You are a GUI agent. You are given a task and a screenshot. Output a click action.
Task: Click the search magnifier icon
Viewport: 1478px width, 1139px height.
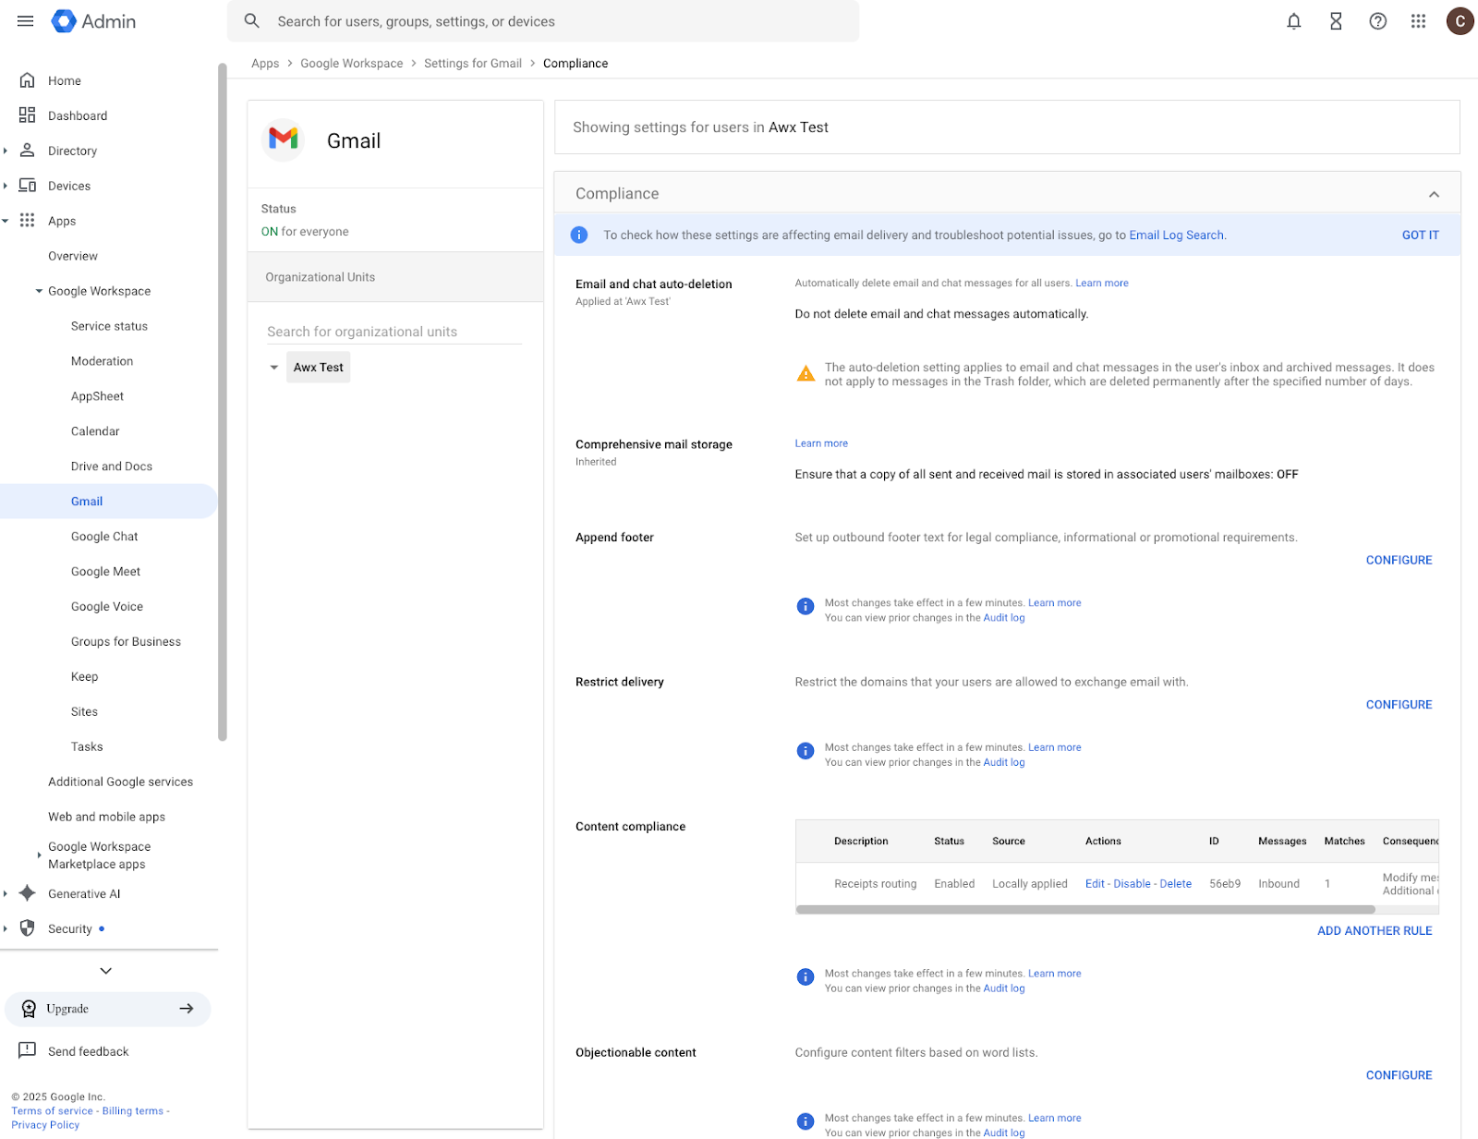coord(251,21)
